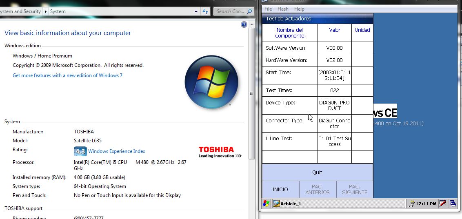Click the show desktop windows tray icon
Viewport: 462px width, 219px height.
453,204
